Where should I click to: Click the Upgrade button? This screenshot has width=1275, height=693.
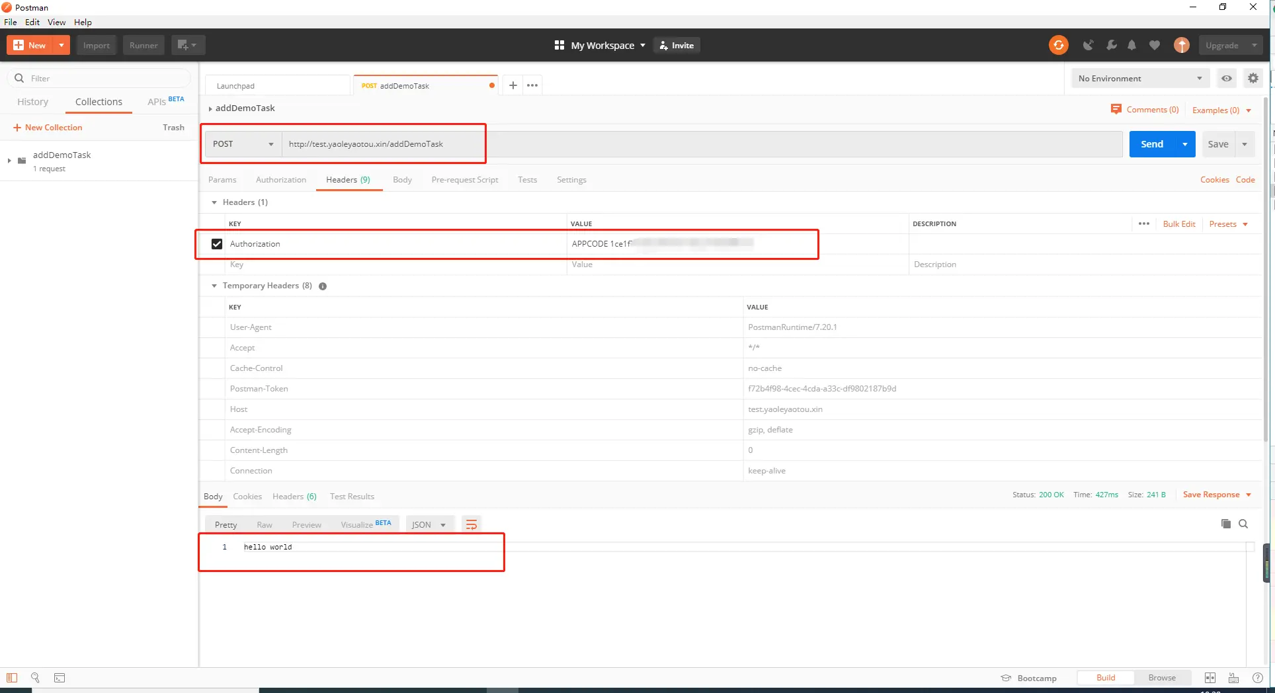pyautogui.click(x=1222, y=45)
